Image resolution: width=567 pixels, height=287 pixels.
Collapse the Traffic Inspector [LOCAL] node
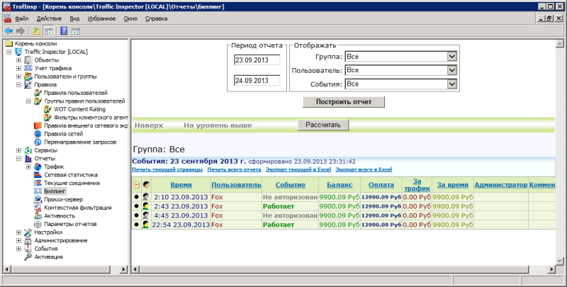9,52
